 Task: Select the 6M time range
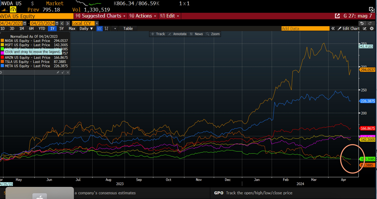(x=31, y=29)
